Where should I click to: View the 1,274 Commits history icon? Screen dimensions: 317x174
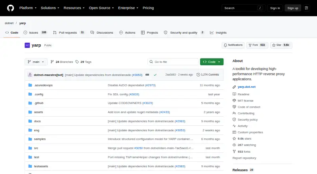(199, 75)
